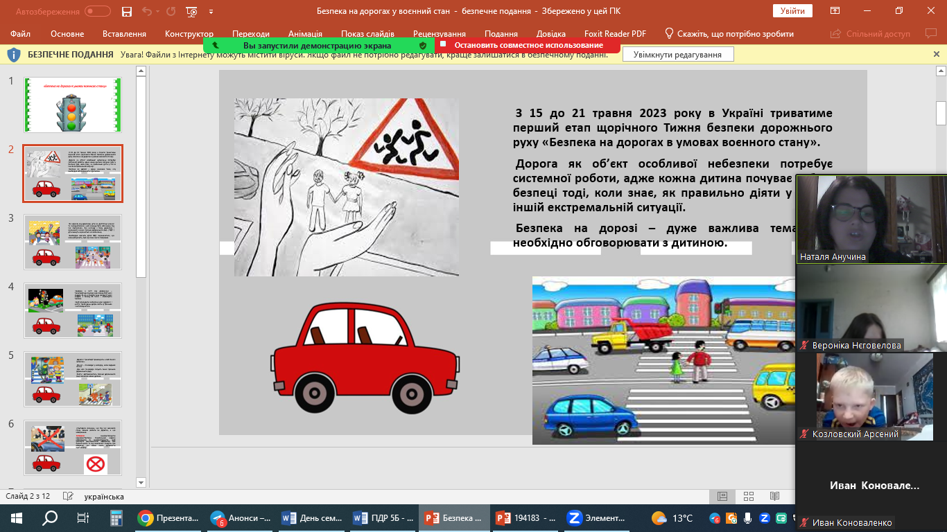Open the Подання ribbon tab
The height and width of the screenshot is (532, 947).
click(501, 34)
